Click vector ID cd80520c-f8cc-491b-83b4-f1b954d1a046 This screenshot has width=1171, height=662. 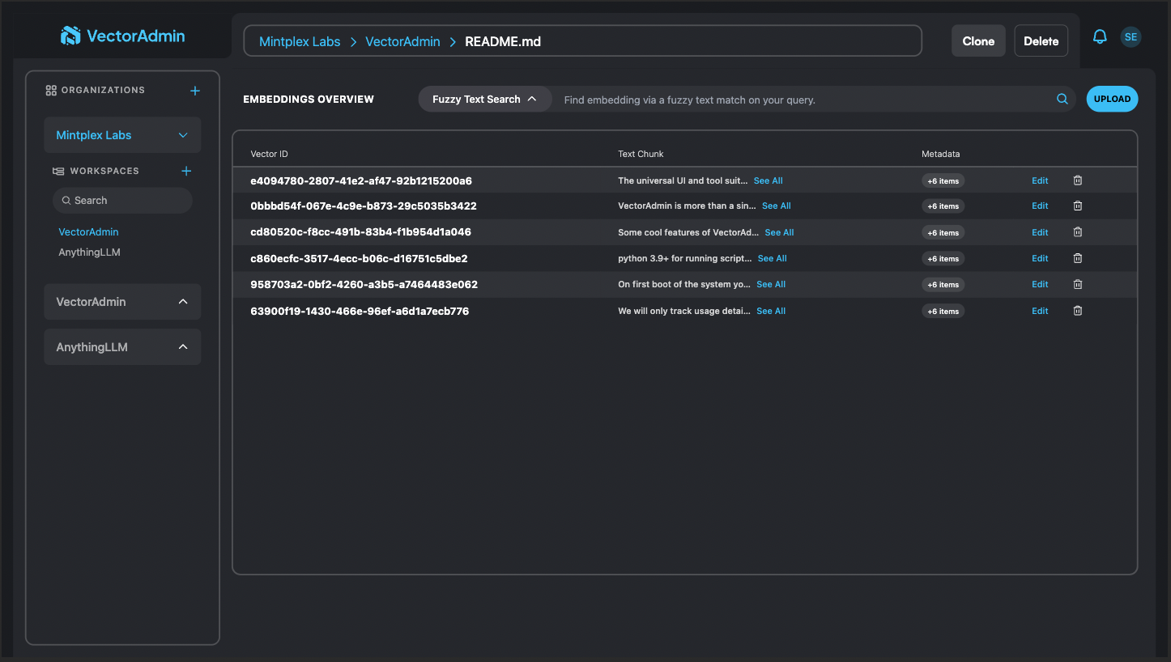(360, 232)
